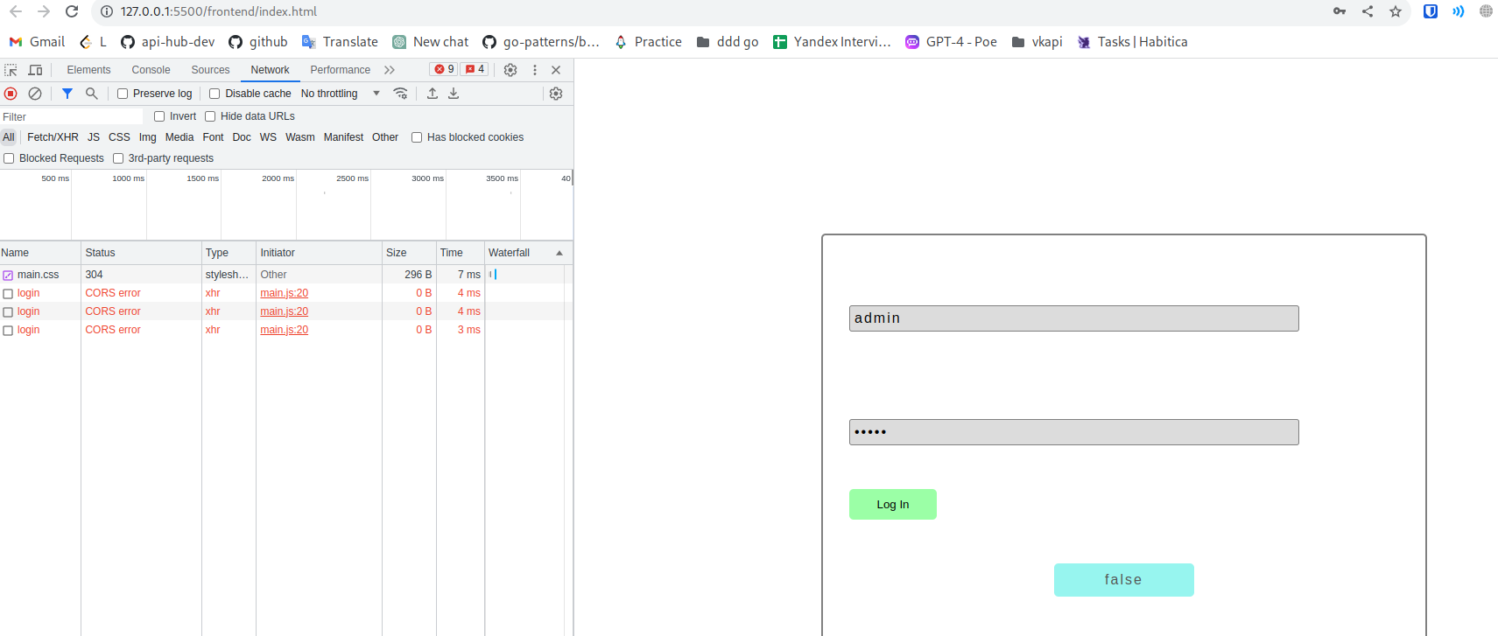This screenshot has height=636, width=1498.
Task: Open the api-hub-dev bookmark
Action: [x=168, y=42]
